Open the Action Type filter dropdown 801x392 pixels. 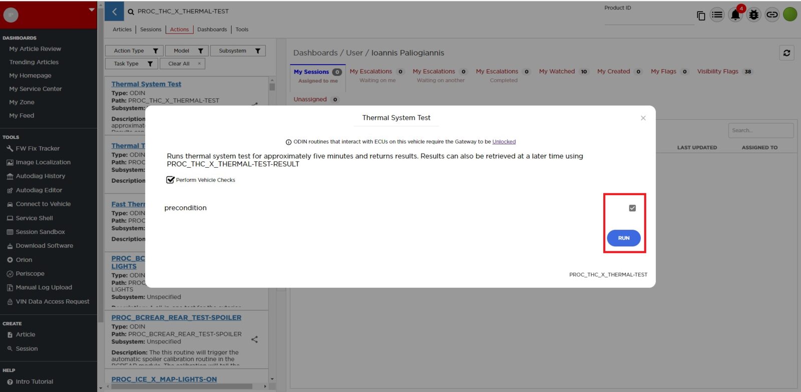click(134, 51)
